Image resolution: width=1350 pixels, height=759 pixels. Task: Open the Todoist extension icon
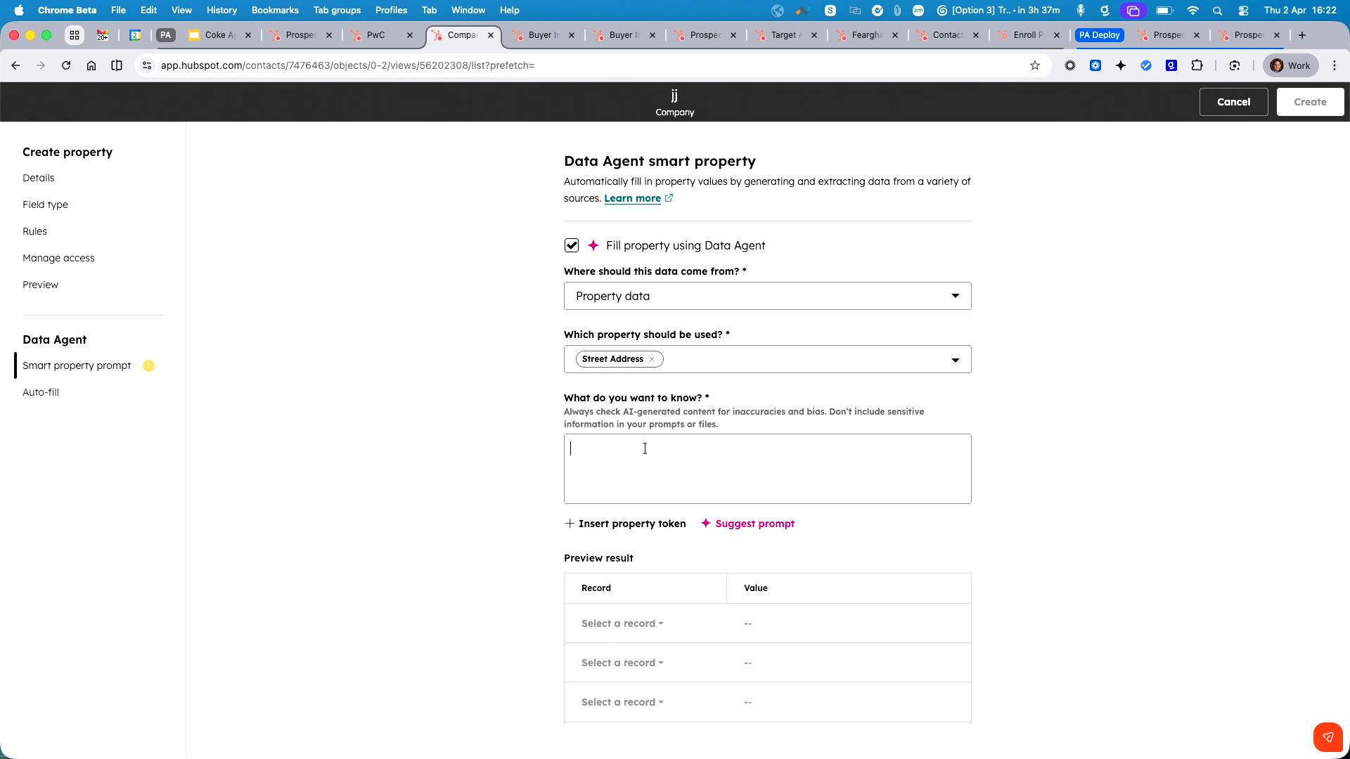coord(1146,65)
